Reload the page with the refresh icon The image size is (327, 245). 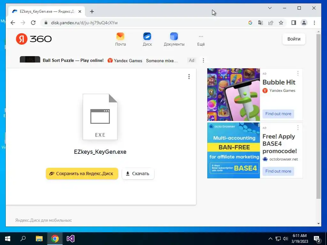(33, 23)
